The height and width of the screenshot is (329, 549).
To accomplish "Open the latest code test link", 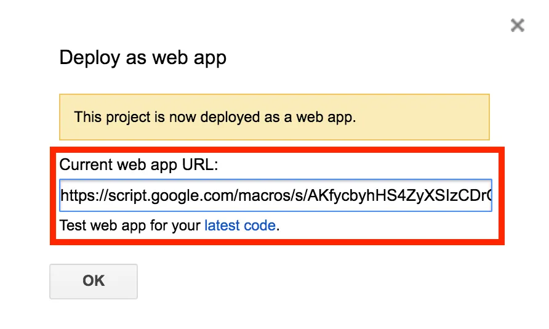I will click(240, 225).
